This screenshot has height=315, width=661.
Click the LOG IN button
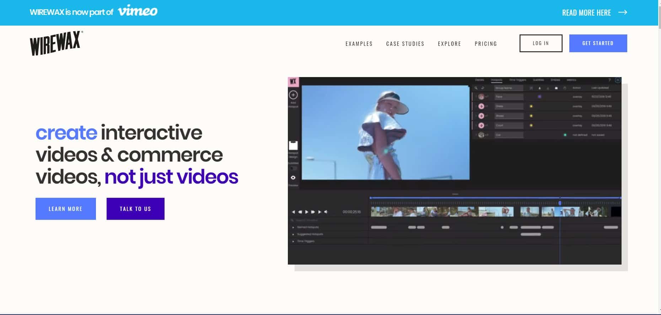point(541,43)
